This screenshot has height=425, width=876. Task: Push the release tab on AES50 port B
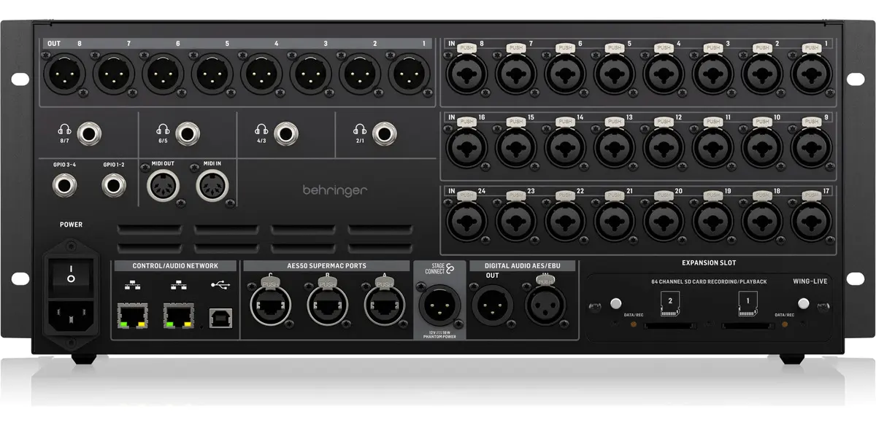pyautogui.click(x=327, y=282)
